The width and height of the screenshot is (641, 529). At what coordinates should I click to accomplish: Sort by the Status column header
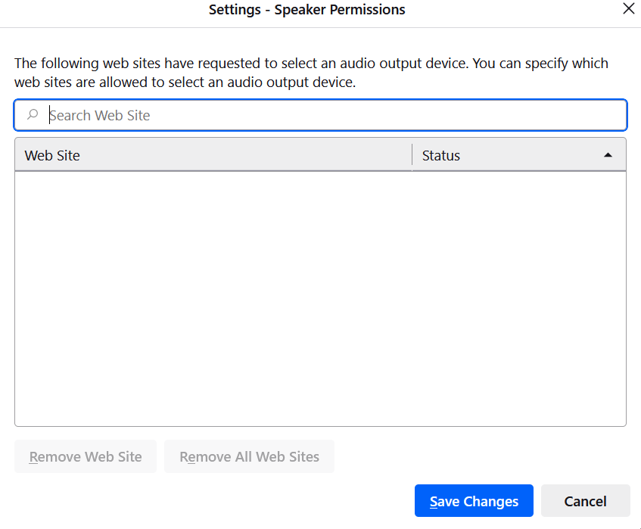click(441, 155)
